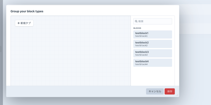
Task: Click the plus icon on 新規タブ
Action: point(18,23)
